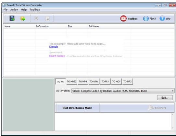Image resolution: width=176 pixels, height=136 pixels.
Task: Open the red Toolbox icon
Action: pos(123,19)
